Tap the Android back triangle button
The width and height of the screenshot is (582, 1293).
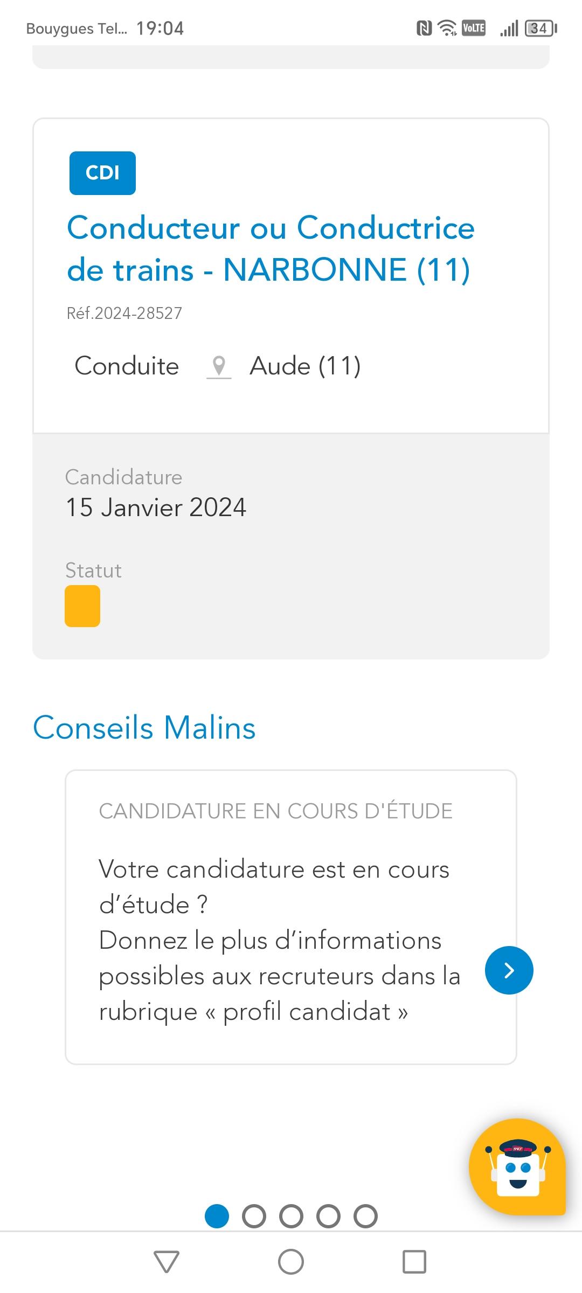click(167, 1262)
